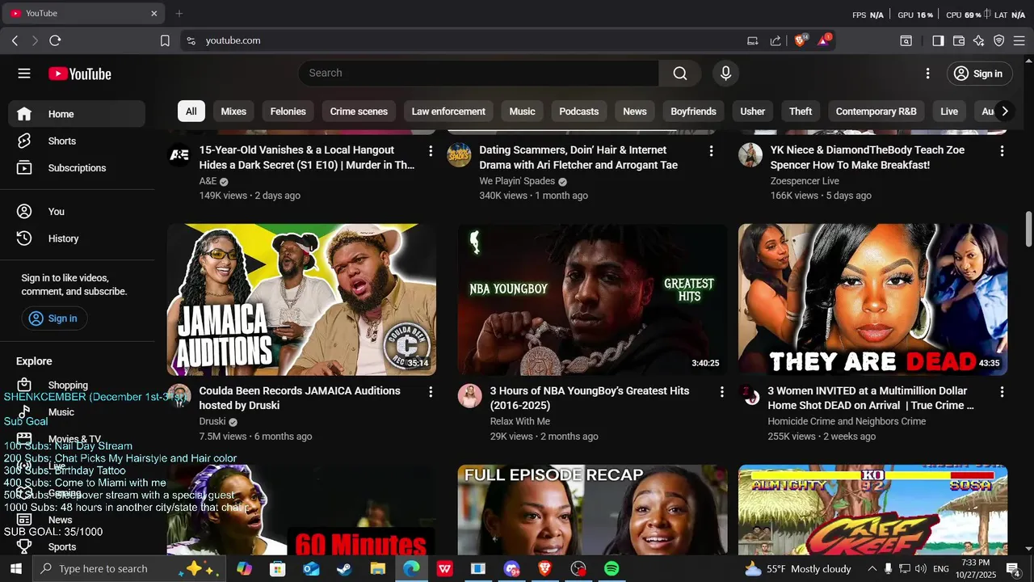Click Sign in button in the sidebar
The image size is (1034, 582).
coord(54,318)
